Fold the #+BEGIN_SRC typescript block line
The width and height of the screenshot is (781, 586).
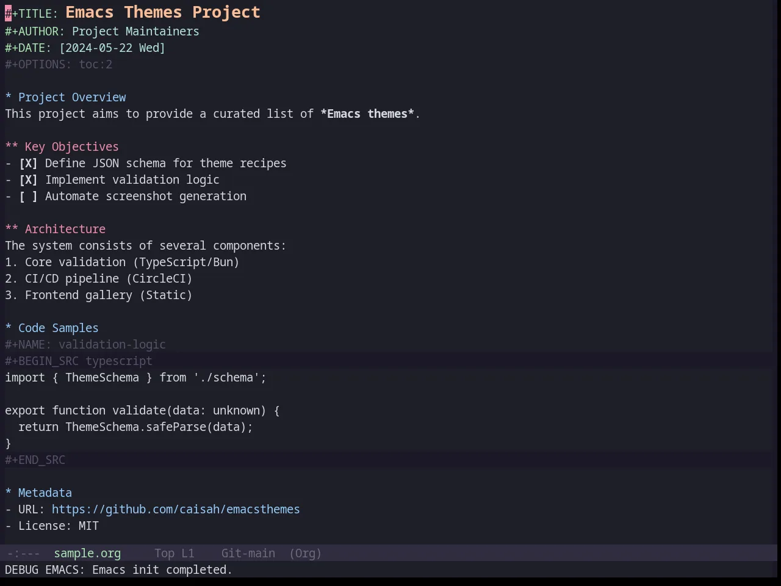pyautogui.click(x=79, y=361)
